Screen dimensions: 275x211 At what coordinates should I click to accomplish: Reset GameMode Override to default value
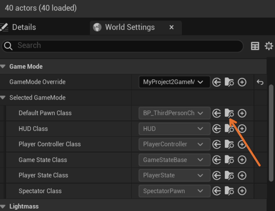[260, 82]
